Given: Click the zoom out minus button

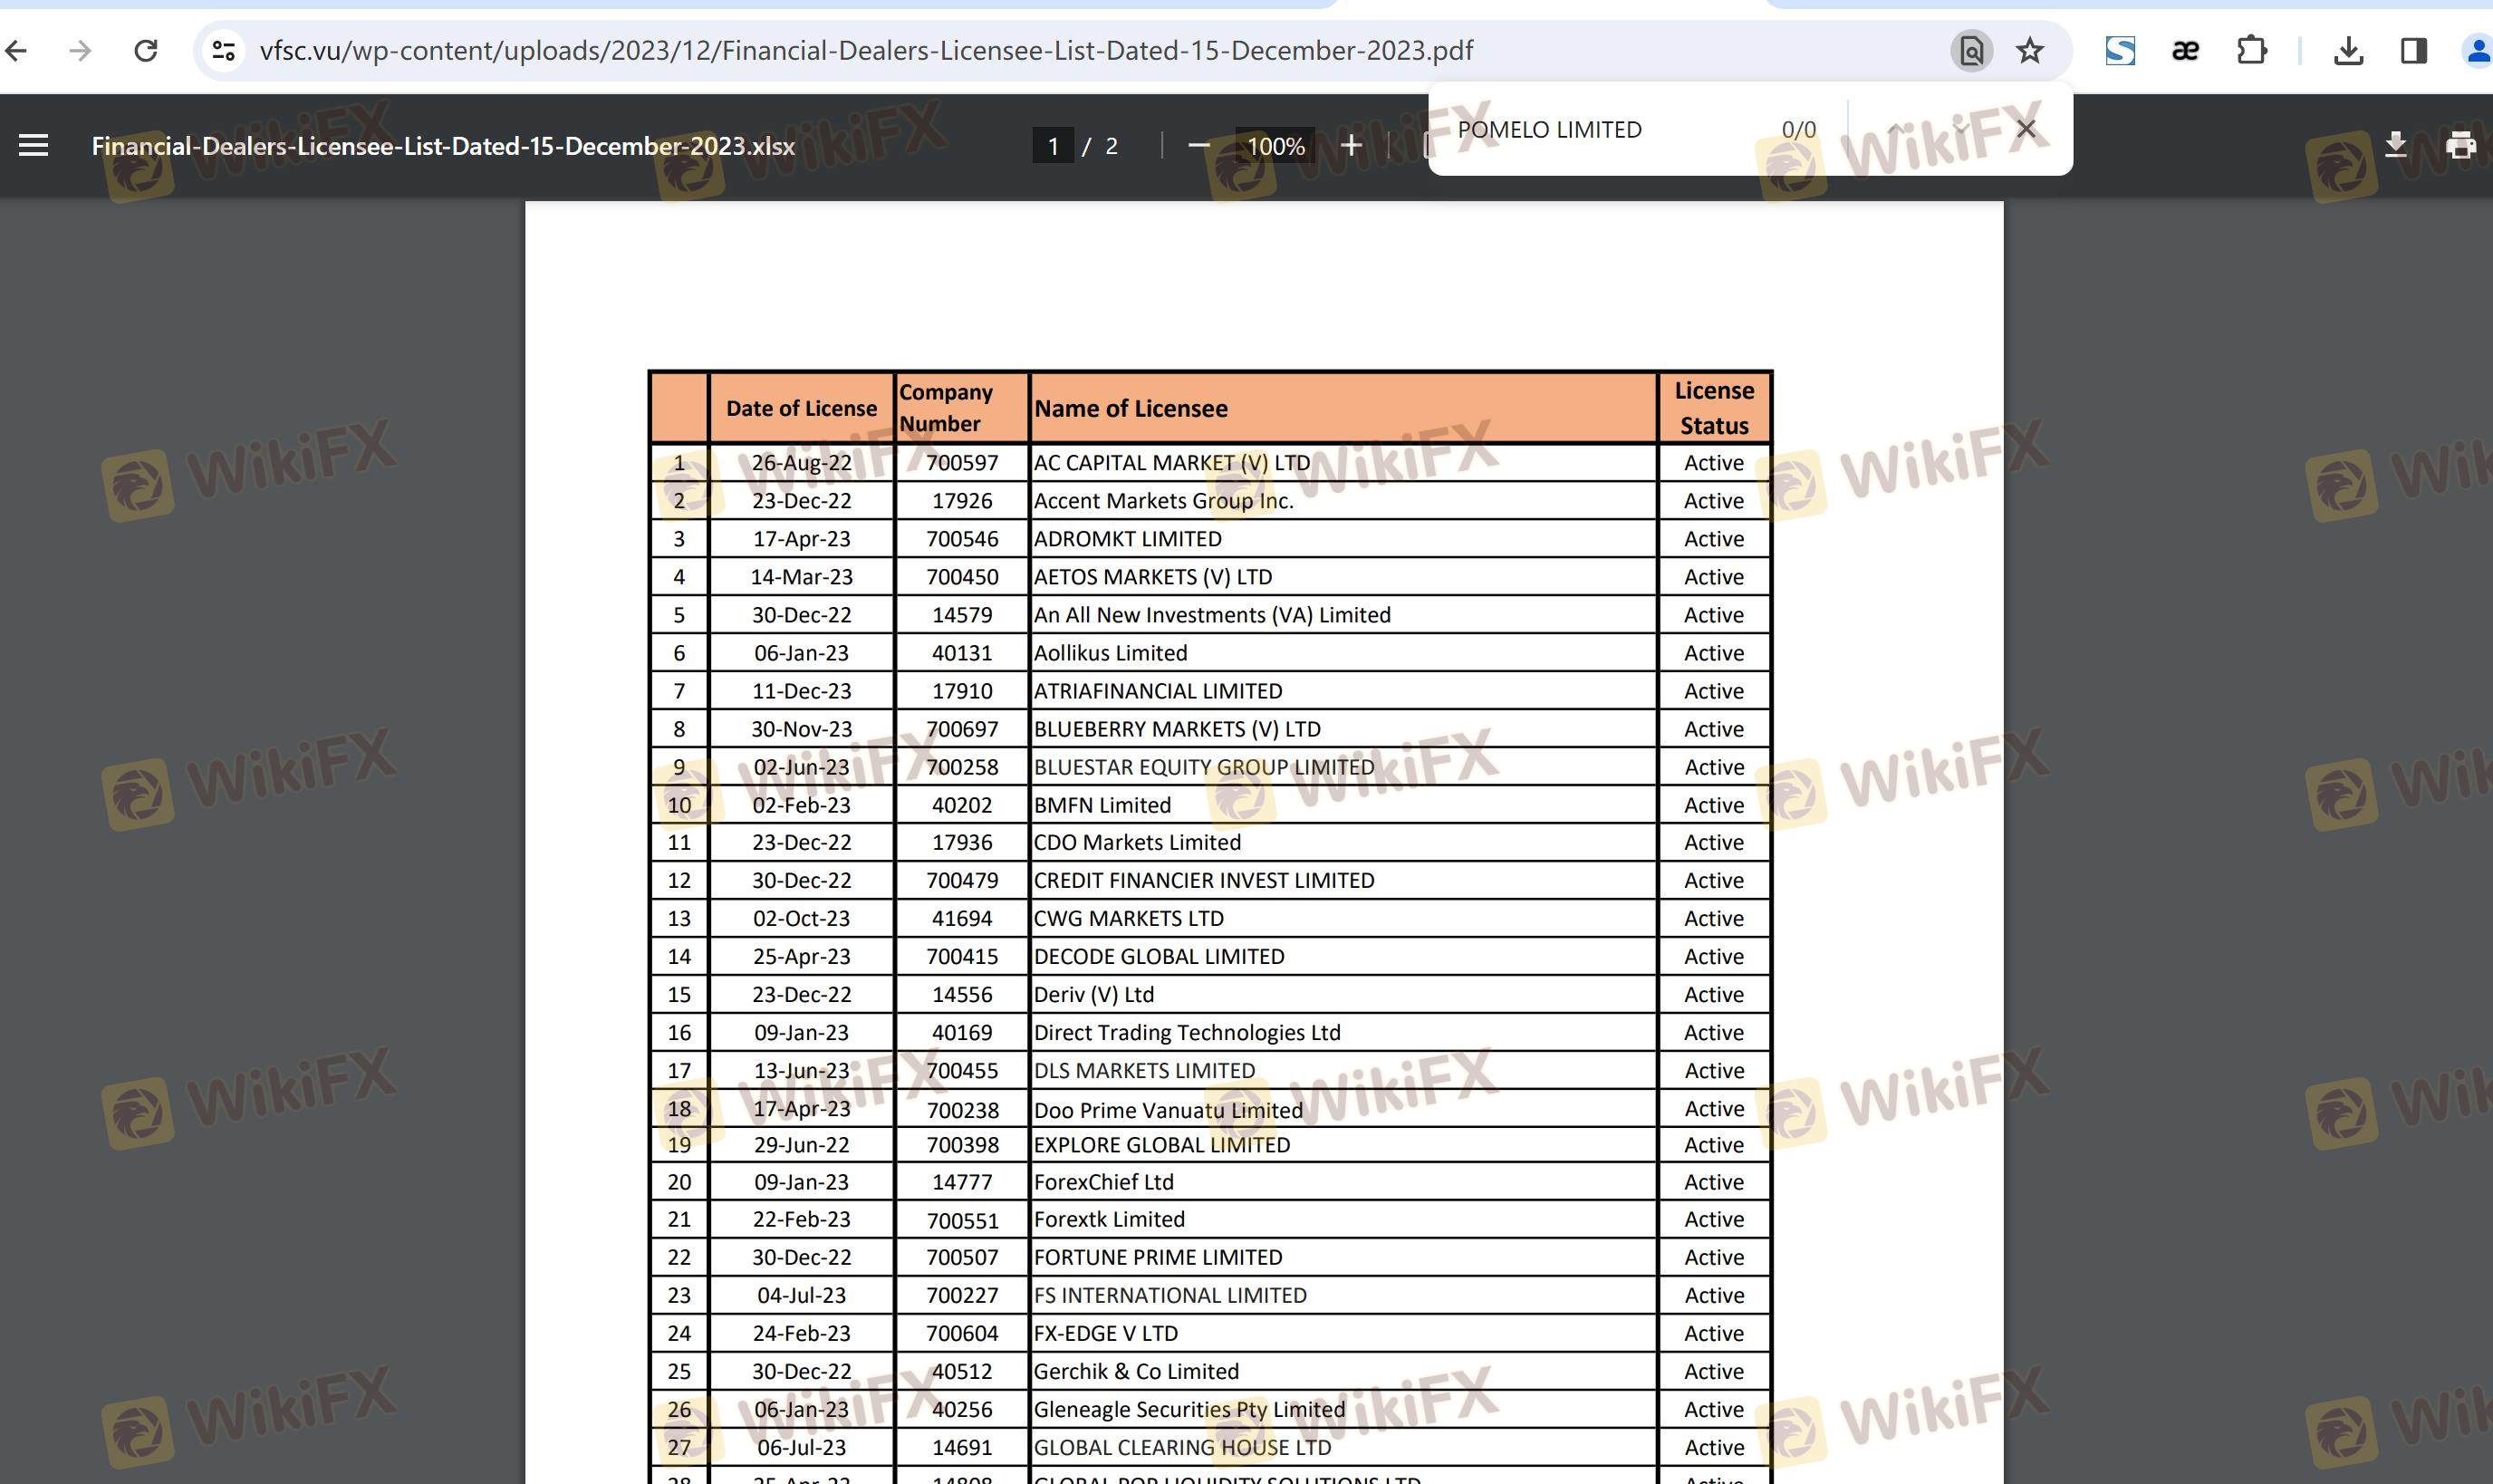Looking at the screenshot, I should (1198, 146).
